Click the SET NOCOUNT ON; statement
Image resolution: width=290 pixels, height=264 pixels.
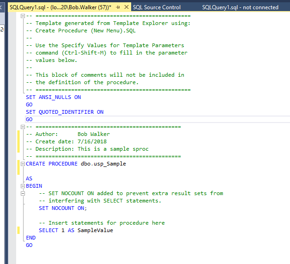click(x=63, y=208)
